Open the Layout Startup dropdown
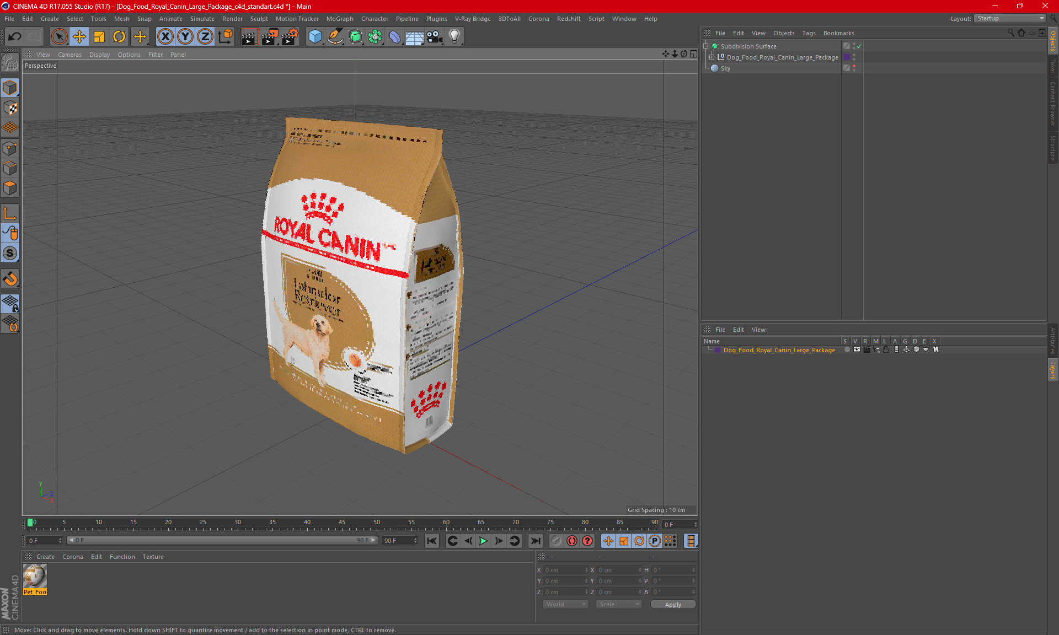1059x635 pixels. pyautogui.click(x=1010, y=18)
